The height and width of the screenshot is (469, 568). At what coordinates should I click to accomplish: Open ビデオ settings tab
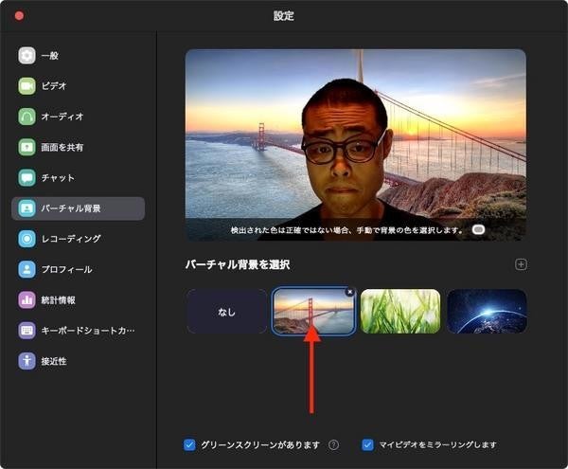click(x=79, y=86)
